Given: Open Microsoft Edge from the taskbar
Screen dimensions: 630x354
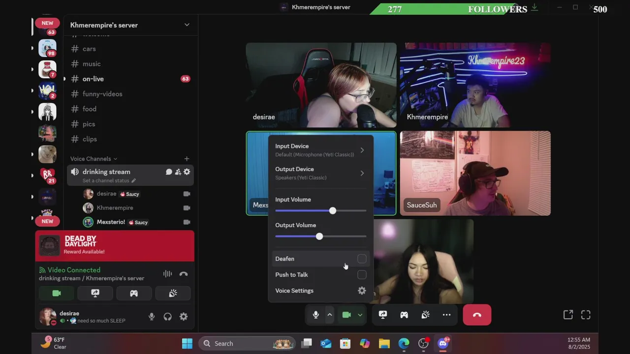Looking at the screenshot, I should 404,344.
